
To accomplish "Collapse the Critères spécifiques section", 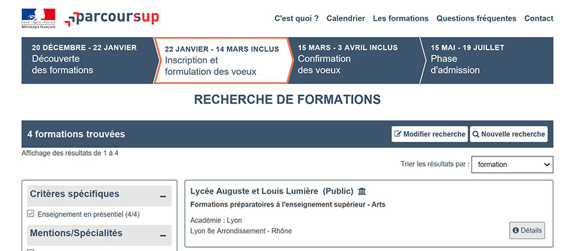I will pos(163,196).
